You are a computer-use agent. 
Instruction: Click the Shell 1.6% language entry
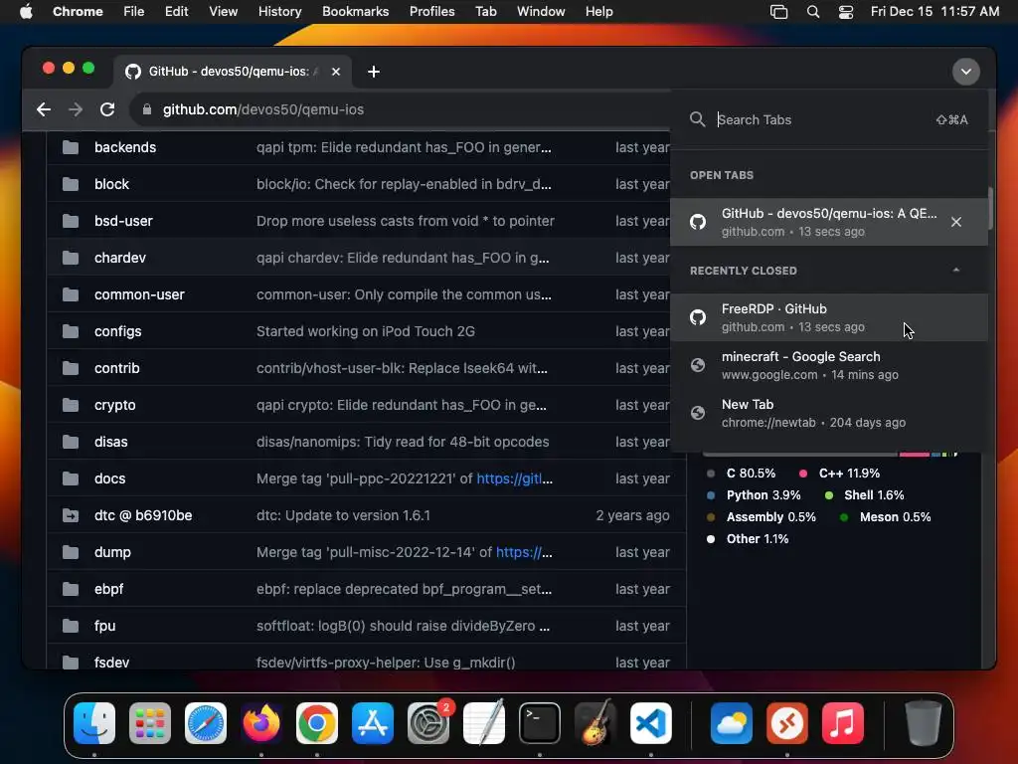point(874,495)
